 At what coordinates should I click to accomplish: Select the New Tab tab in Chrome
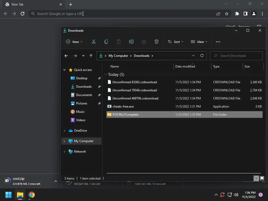coord(33,4)
